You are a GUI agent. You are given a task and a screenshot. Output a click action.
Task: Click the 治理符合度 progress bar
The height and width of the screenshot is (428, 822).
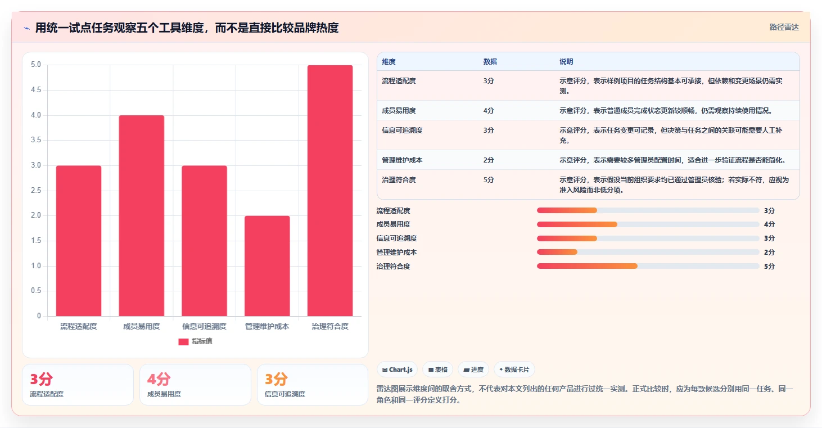648,266
